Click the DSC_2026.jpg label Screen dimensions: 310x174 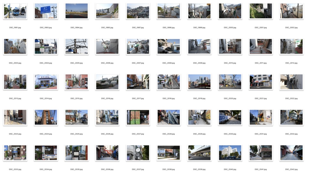(x=107, y=134)
